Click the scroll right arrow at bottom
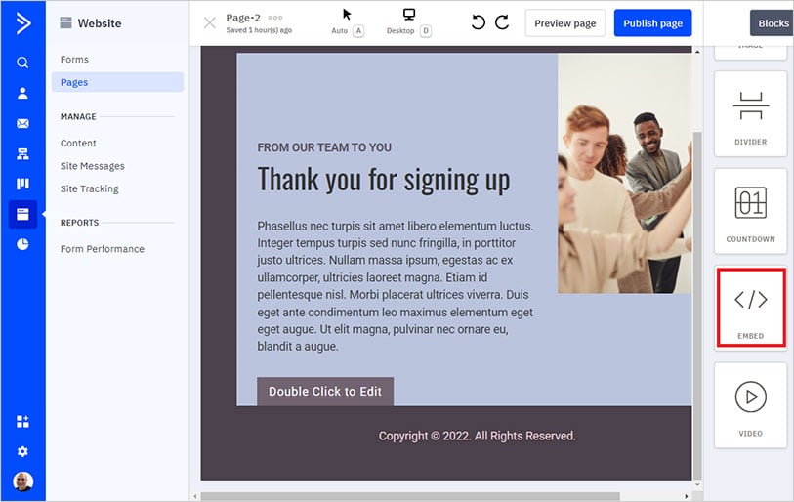The image size is (794, 502). click(x=687, y=496)
